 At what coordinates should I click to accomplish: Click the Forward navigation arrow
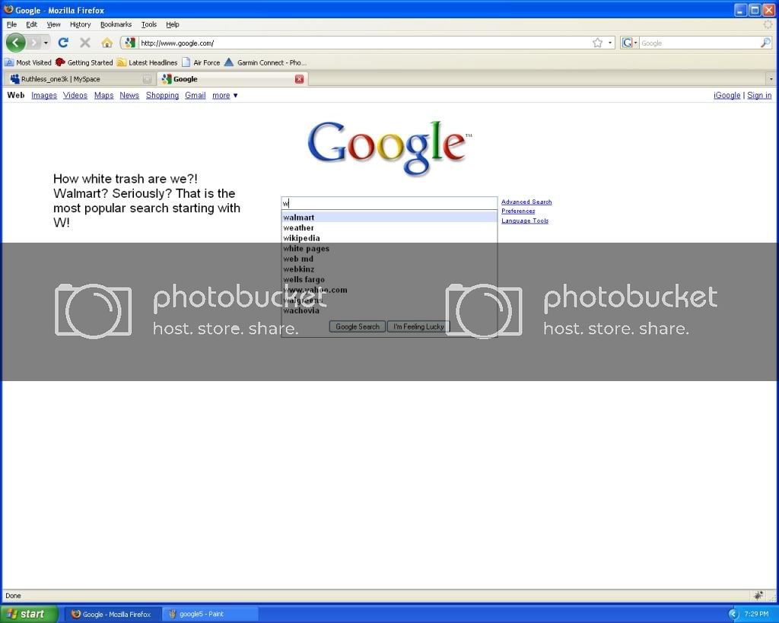[x=33, y=43]
